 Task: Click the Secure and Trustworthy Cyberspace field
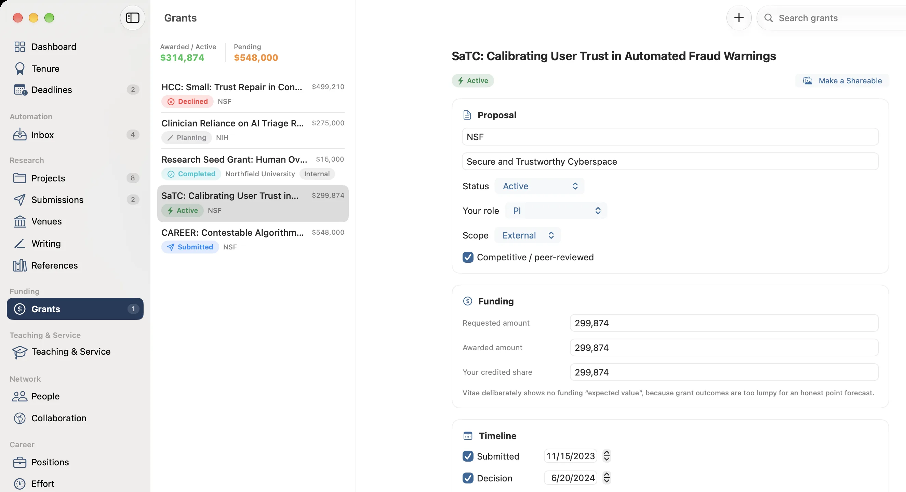670,161
